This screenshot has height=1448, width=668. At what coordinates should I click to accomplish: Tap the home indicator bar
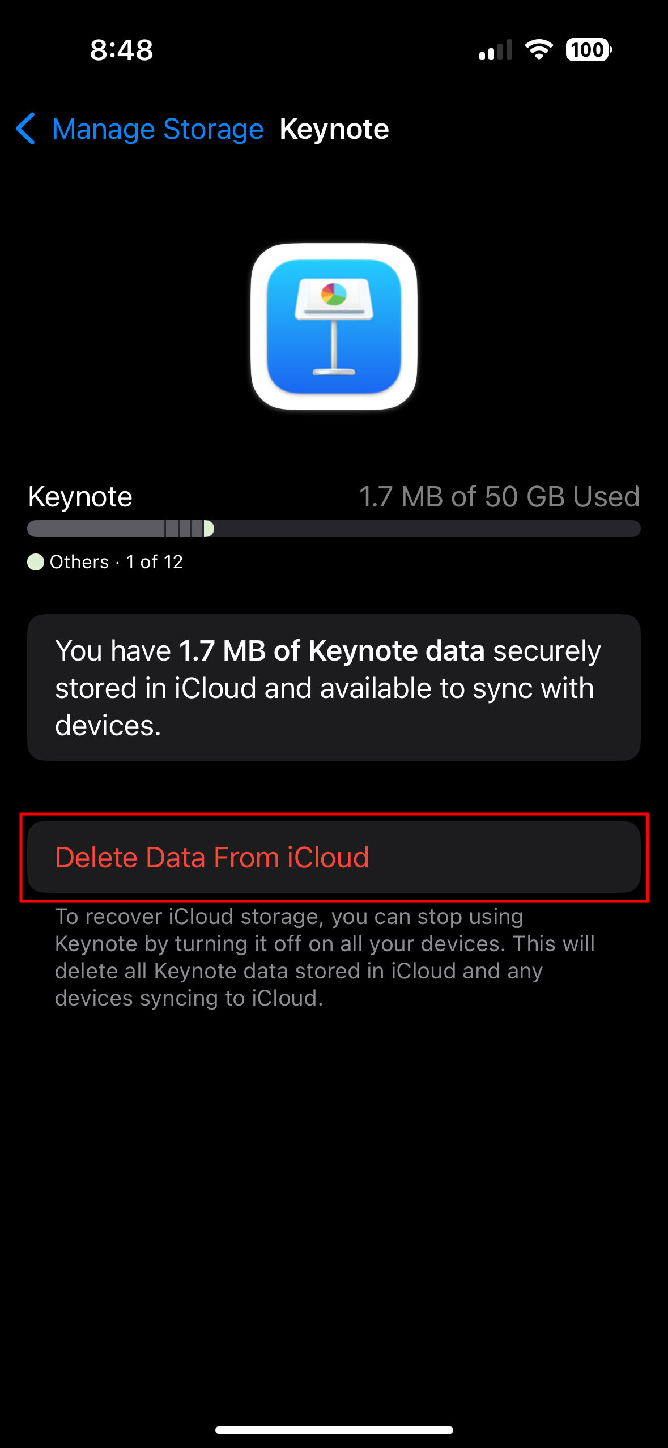point(334,1430)
